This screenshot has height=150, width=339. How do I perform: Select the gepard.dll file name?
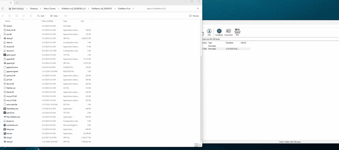(11, 59)
